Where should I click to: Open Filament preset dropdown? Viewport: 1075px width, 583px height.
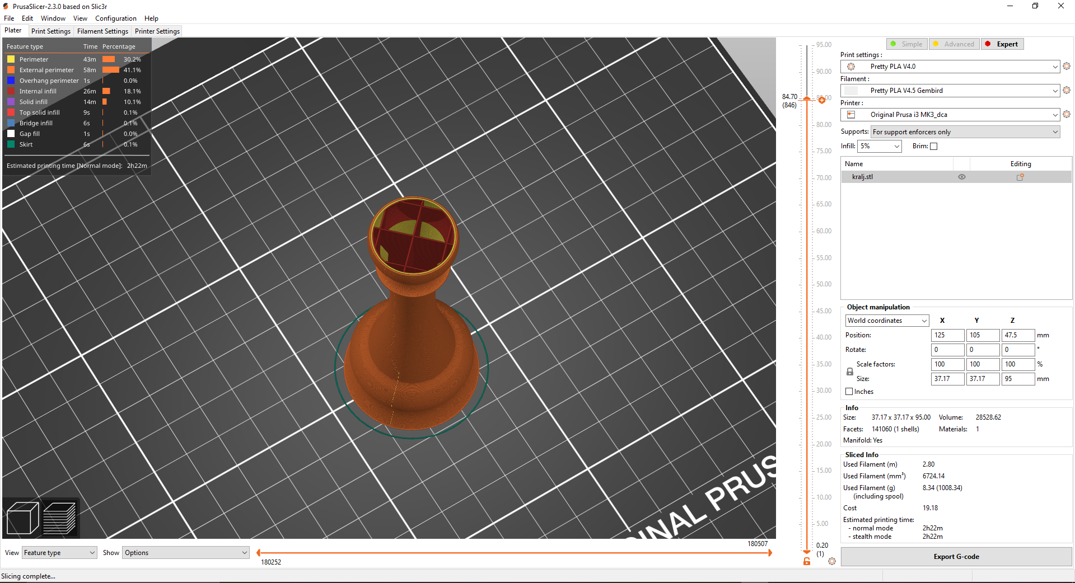point(950,91)
